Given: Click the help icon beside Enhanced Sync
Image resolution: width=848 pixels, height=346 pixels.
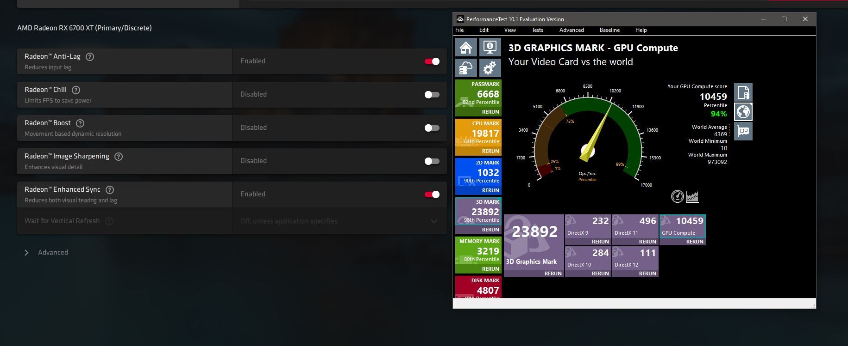Looking at the screenshot, I should coord(110,190).
